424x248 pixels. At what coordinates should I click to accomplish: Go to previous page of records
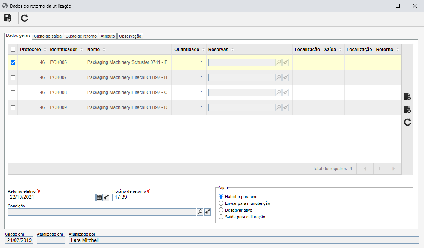click(365, 169)
